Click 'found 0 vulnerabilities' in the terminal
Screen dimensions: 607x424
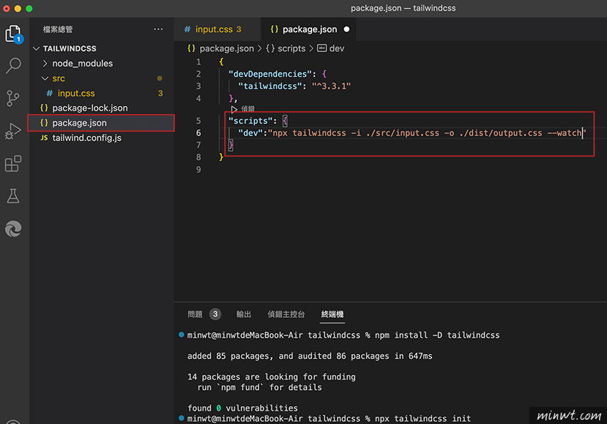tap(243, 408)
